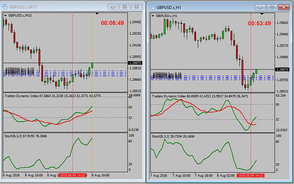This screenshot has width=294, height=184.
Task: Click the 1.28875 price label in H1 chart
Action: click(282, 69)
